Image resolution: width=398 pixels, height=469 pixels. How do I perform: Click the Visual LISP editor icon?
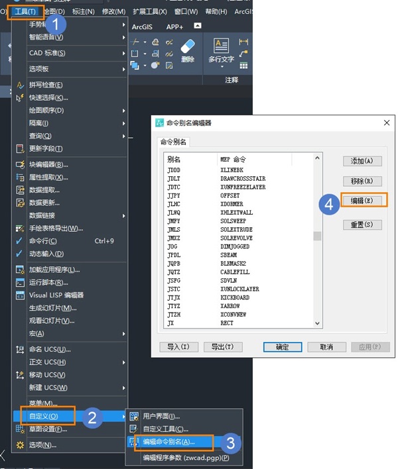pos(20,295)
